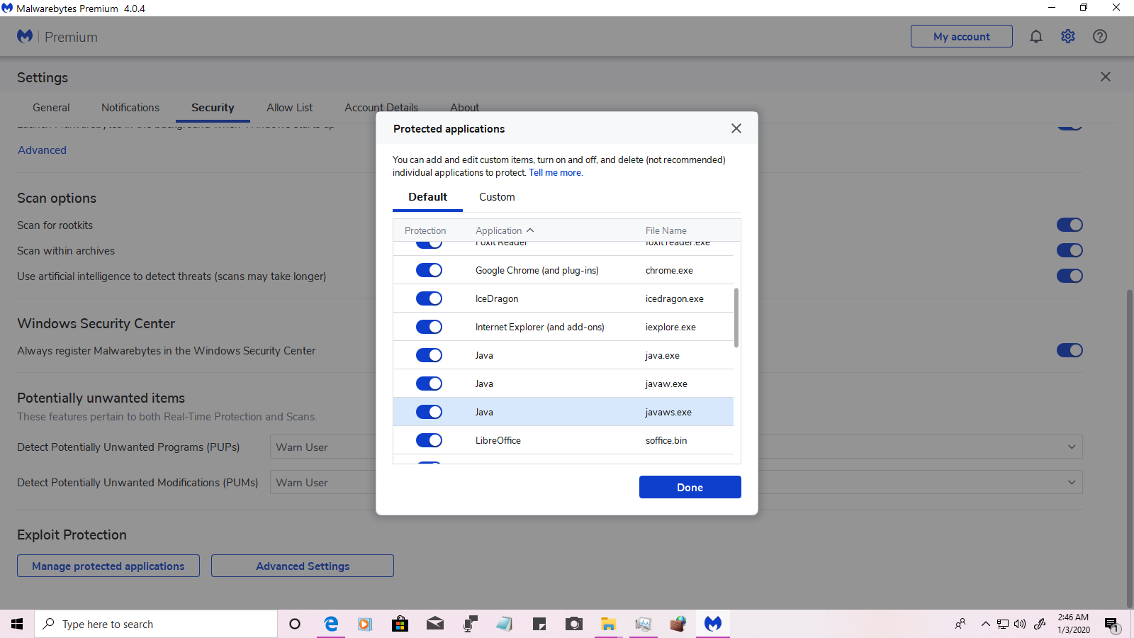The image size is (1134, 638).
Task: Click the Done button
Action: (x=690, y=487)
